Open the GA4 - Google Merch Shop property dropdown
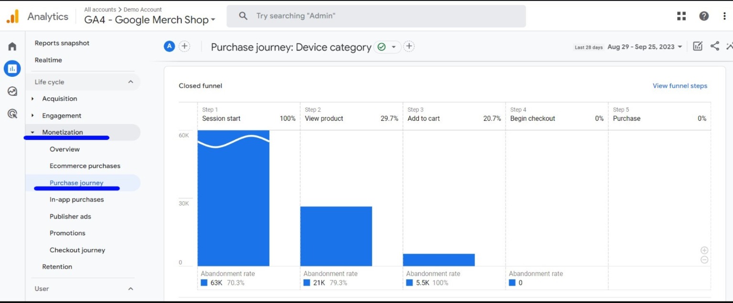The height and width of the screenshot is (303, 733). [150, 20]
